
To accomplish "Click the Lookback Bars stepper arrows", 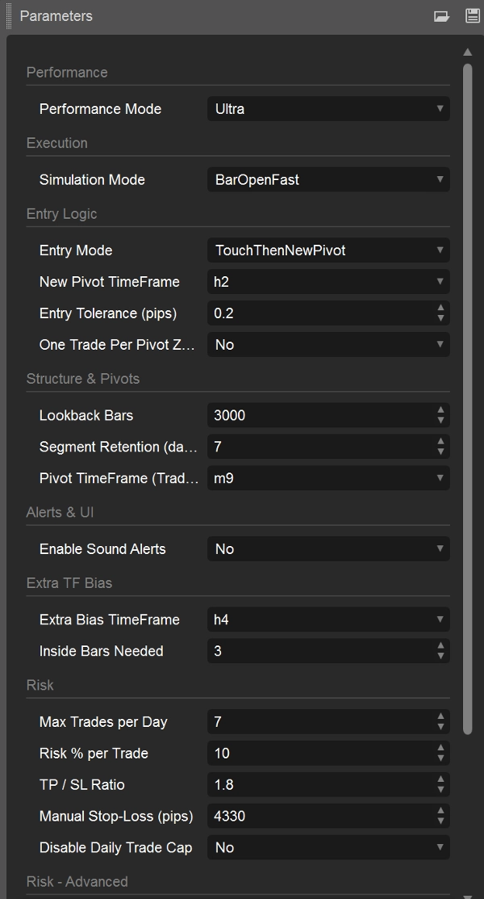I will coord(440,415).
